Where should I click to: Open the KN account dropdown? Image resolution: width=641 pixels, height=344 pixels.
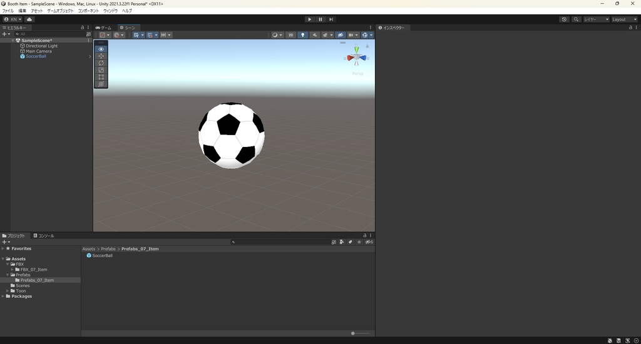click(x=13, y=19)
